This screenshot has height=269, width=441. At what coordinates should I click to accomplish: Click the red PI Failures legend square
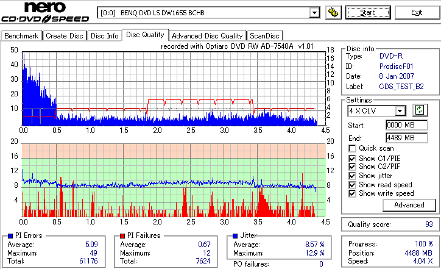tap(122, 236)
